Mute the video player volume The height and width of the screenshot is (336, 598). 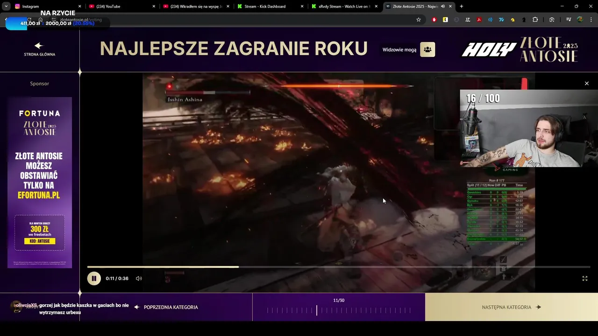click(139, 279)
